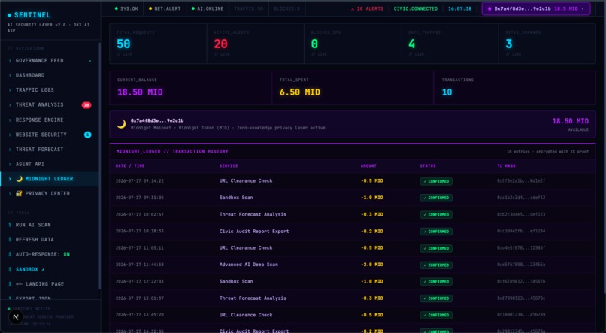Click the SYS:OK status indicator
Screen dimensions: 606x333
tap(126, 8)
